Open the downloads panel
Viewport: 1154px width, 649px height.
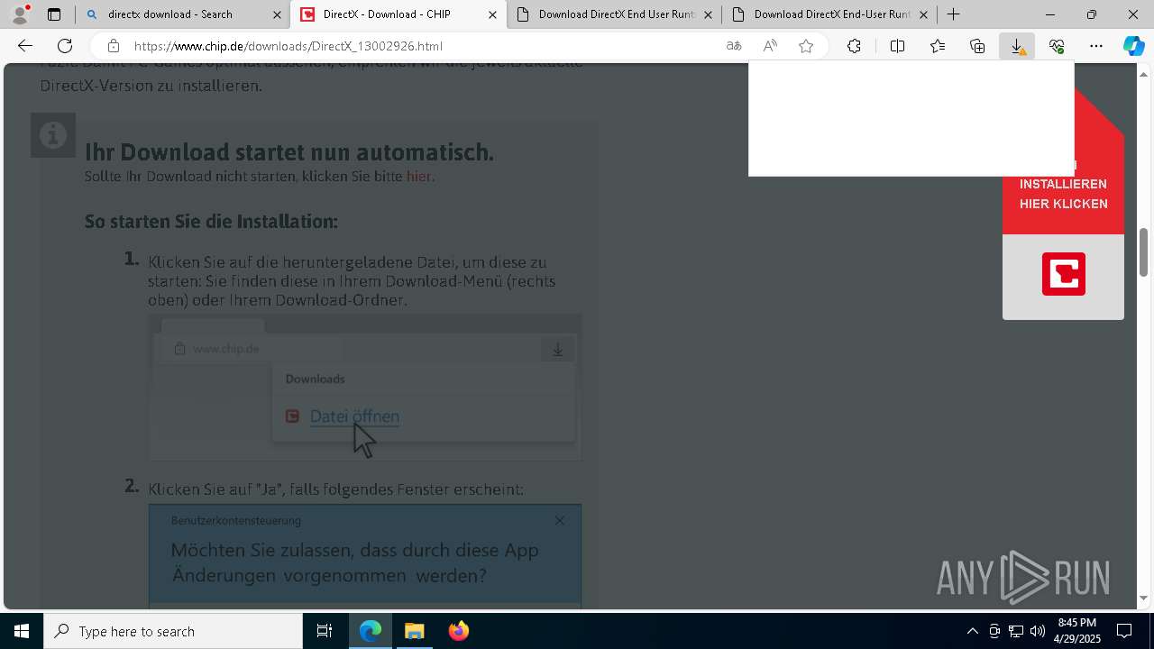click(1017, 46)
